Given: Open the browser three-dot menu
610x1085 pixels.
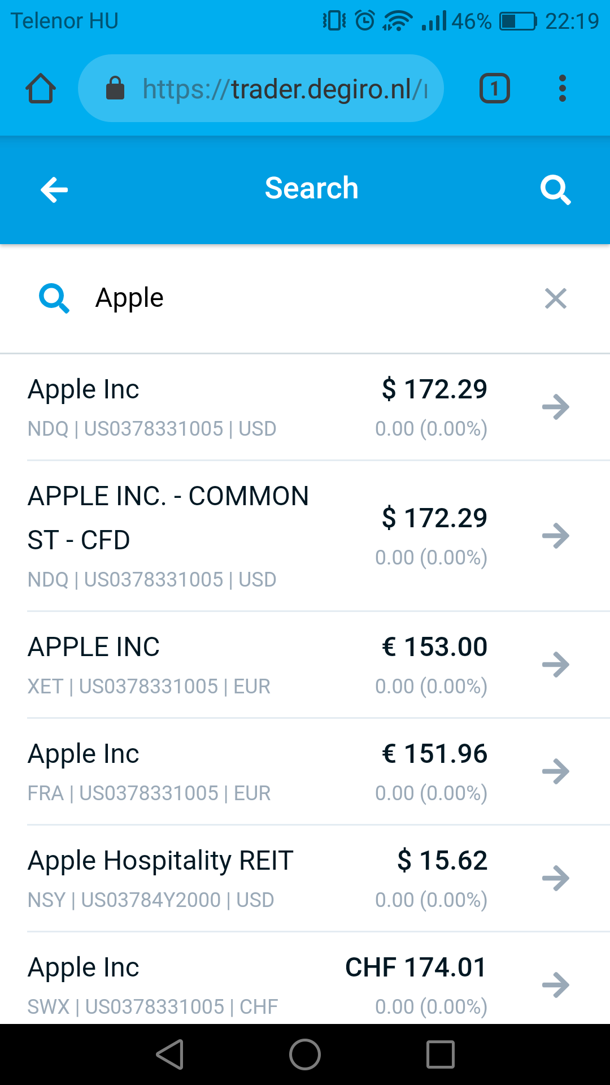Looking at the screenshot, I should 562,89.
